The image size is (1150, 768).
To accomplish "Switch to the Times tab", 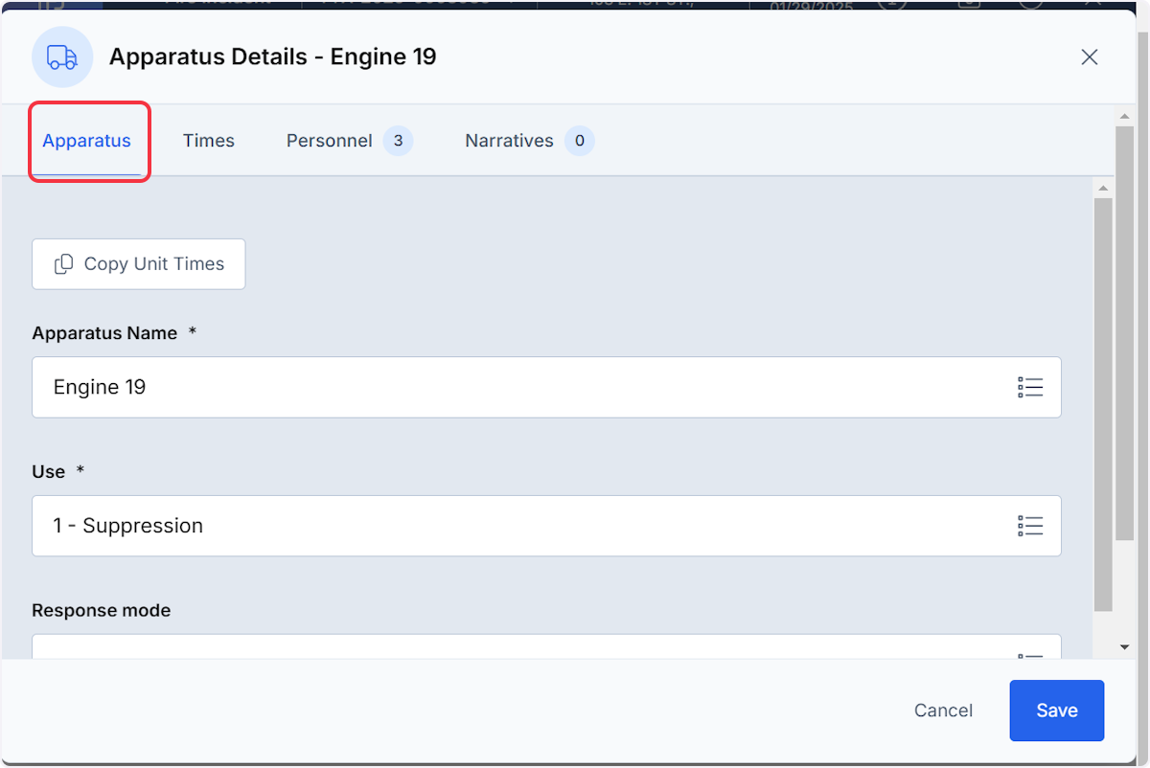I will (209, 141).
